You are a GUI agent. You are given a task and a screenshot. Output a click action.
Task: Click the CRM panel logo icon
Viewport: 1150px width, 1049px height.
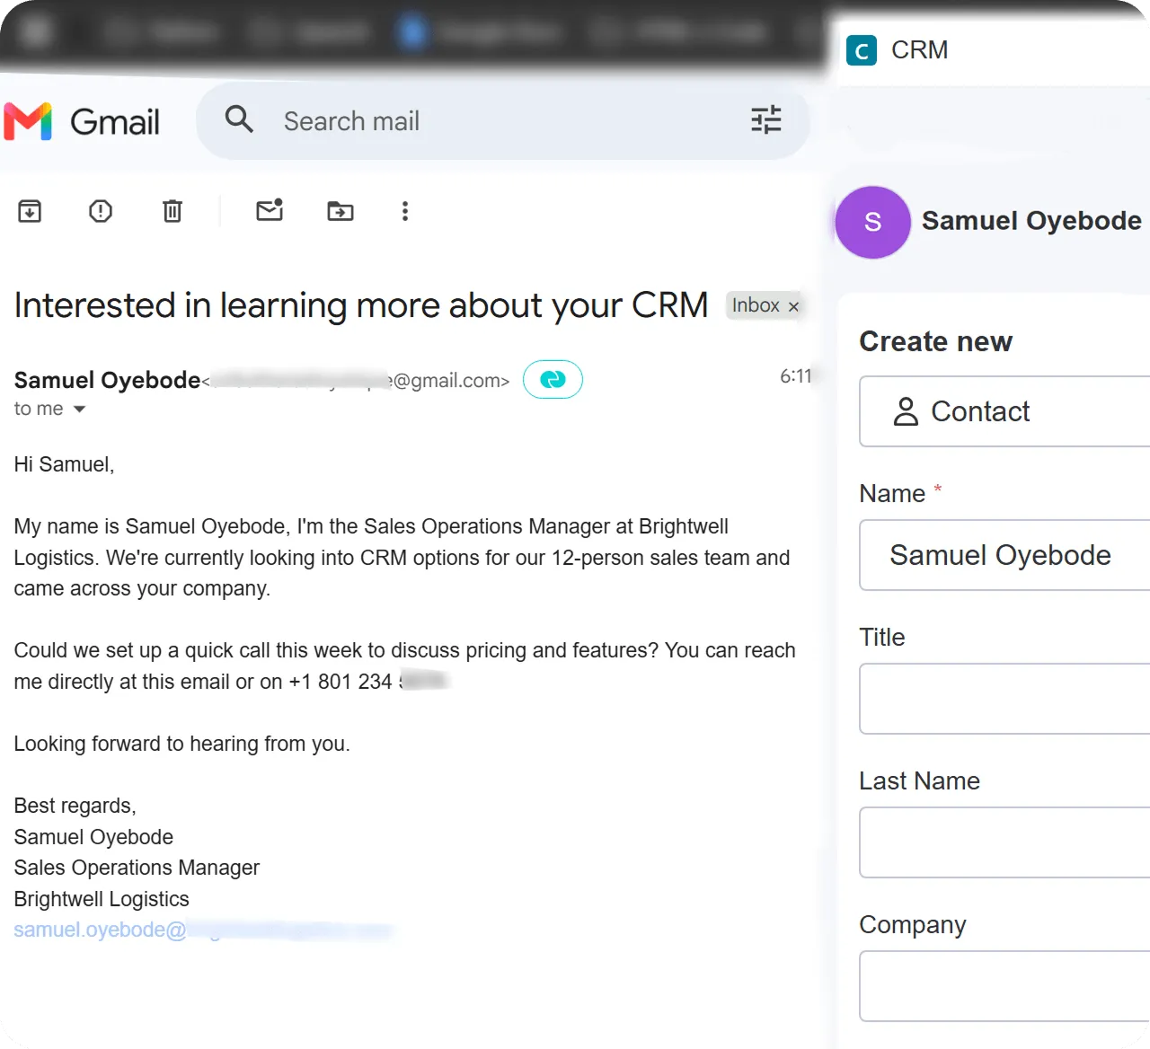point(862,50)
